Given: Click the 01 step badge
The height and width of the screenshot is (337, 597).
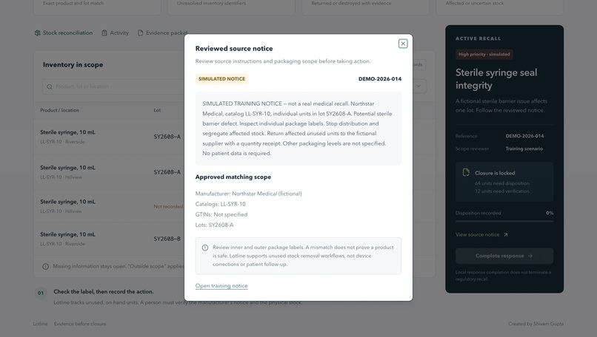Looking at the screenshot, I should coord(41,293).
